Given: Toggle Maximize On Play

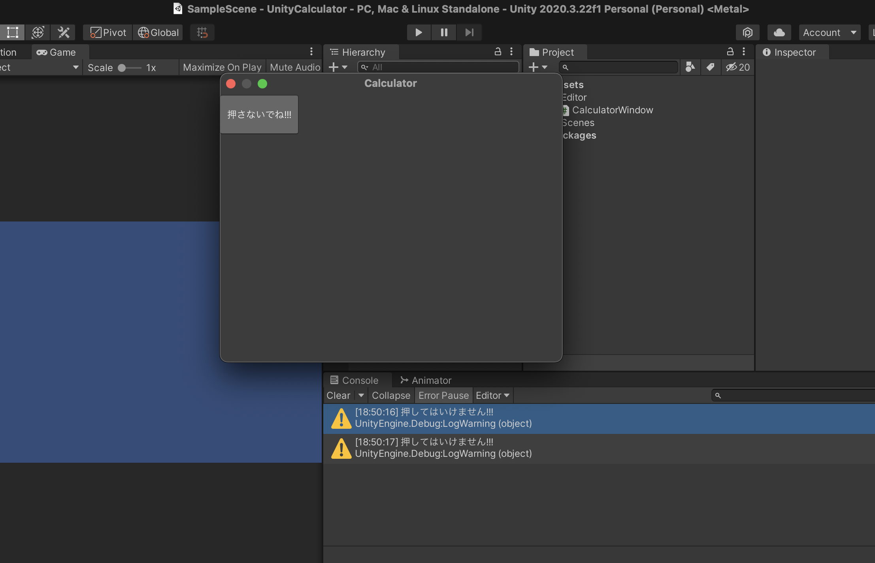Looking at the screenshot, I should tap(222, 68).
